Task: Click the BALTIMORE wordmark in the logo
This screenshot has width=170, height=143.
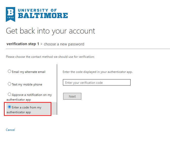Action: point(43,15)
